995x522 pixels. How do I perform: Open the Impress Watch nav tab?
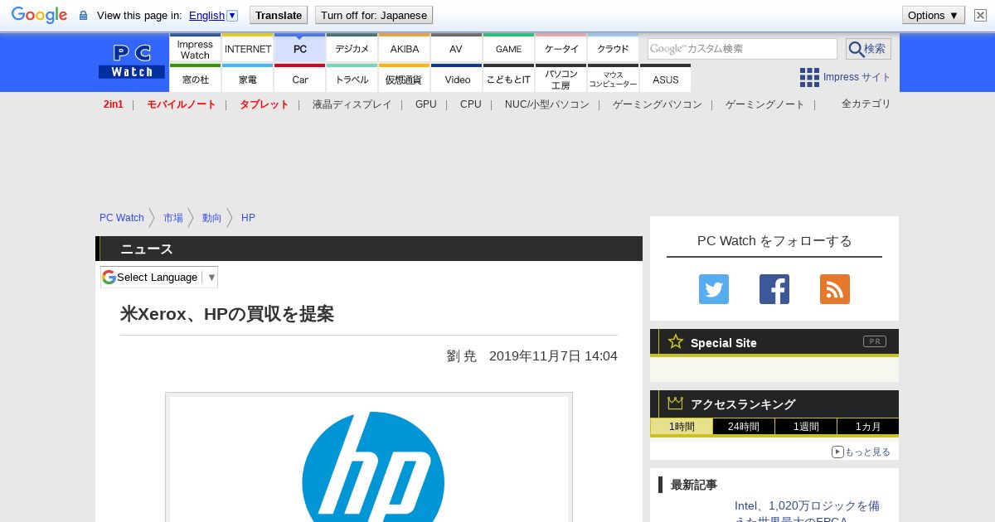[x=195, y=49]
